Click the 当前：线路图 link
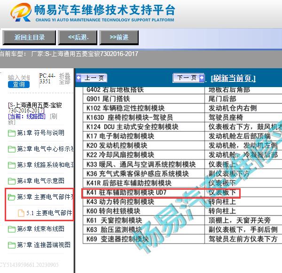The image size is (282, 273). pyautogui.click(x=27, y=117)
